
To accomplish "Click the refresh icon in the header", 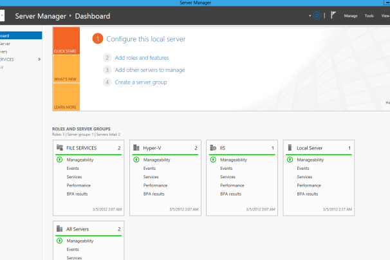I will click(x=317, y=15).
